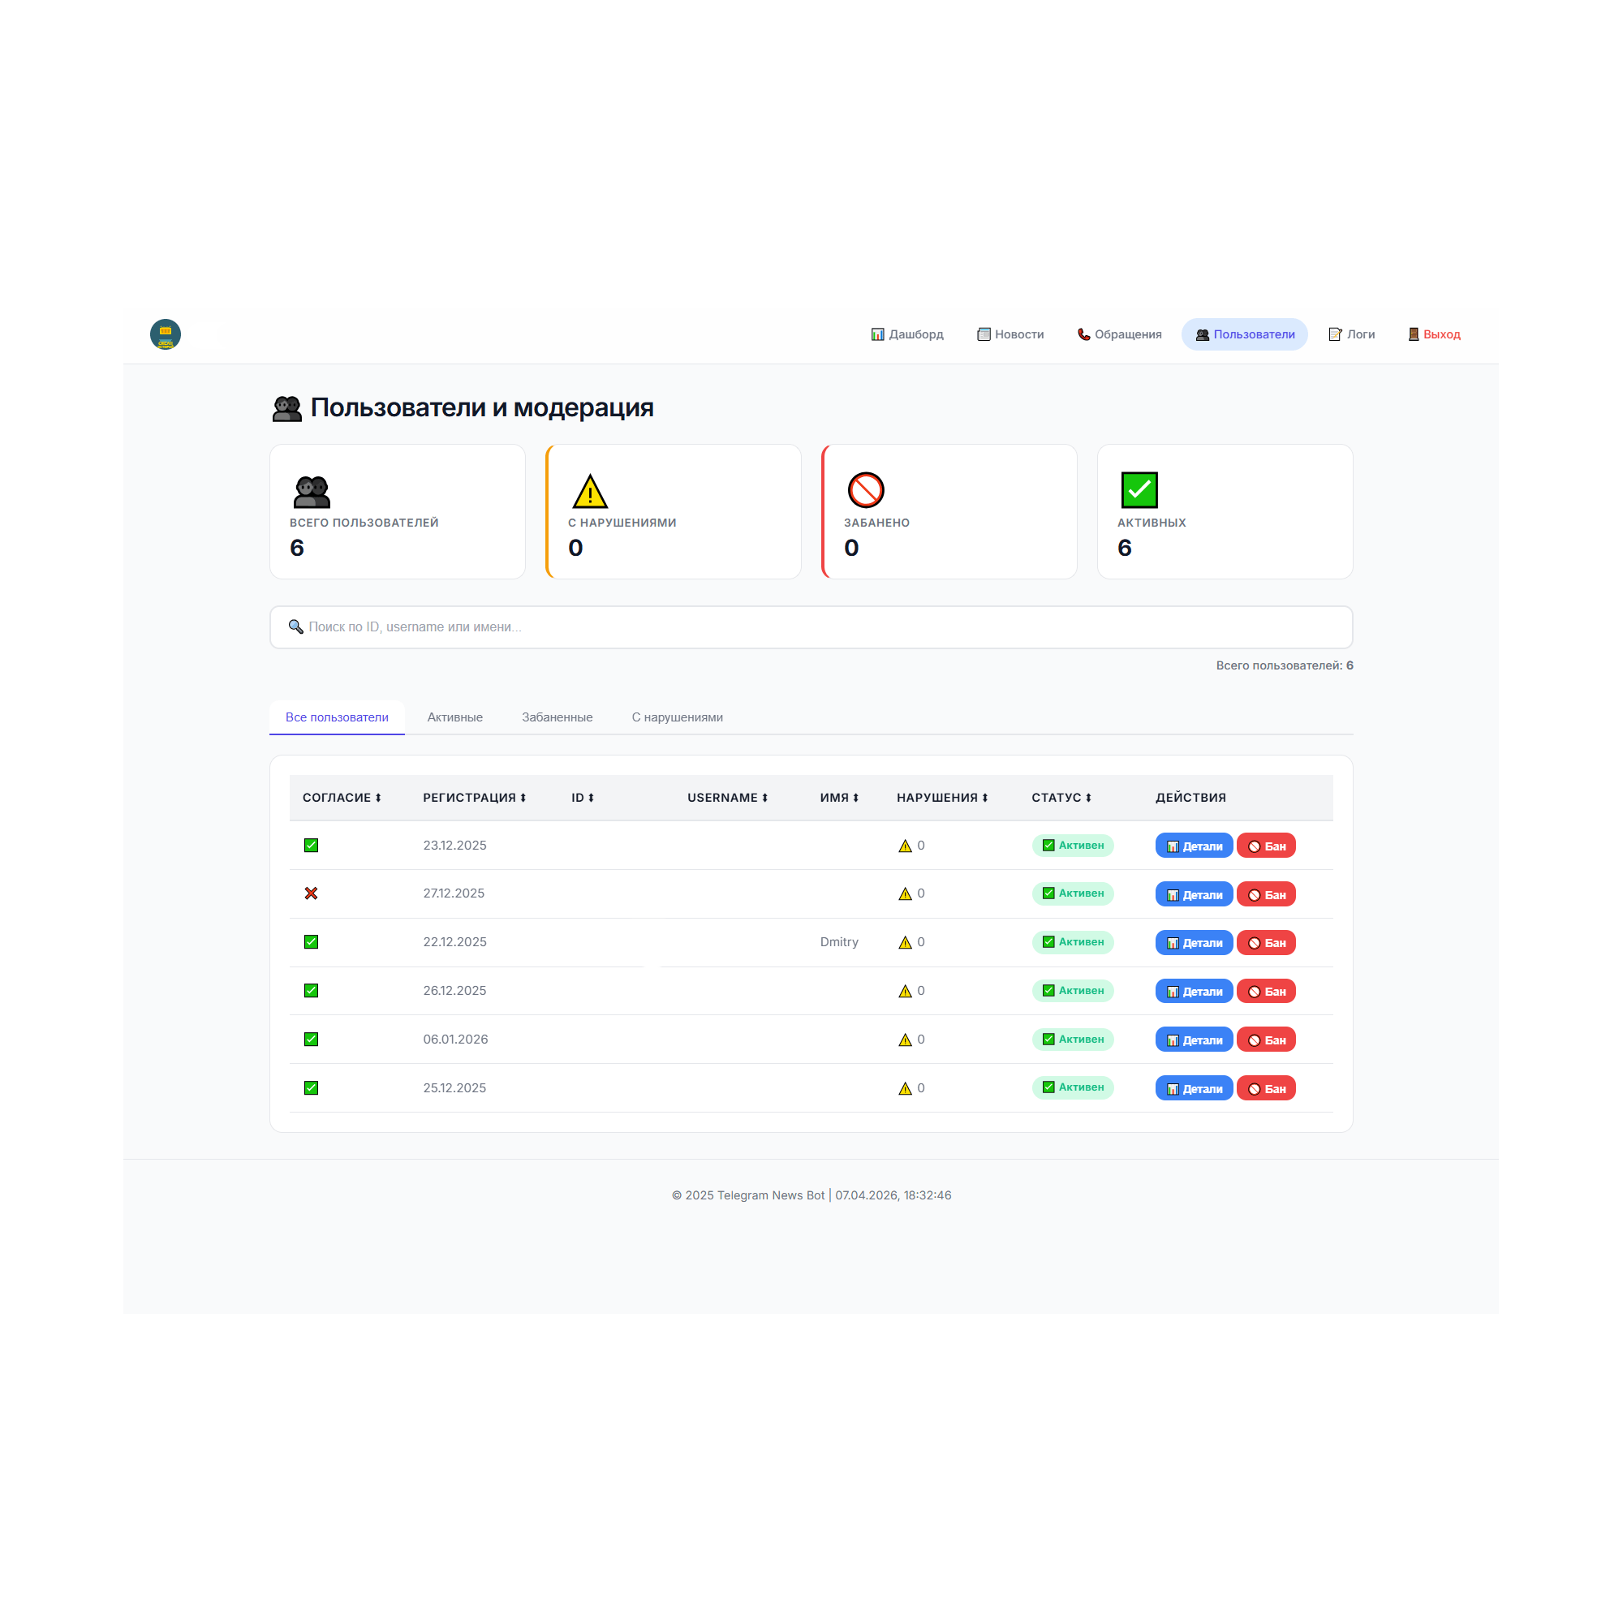Click Активен status badge in 23.12.2025 row
The width and height of the screenshot is (1623, 1623).
point(1073,845)
